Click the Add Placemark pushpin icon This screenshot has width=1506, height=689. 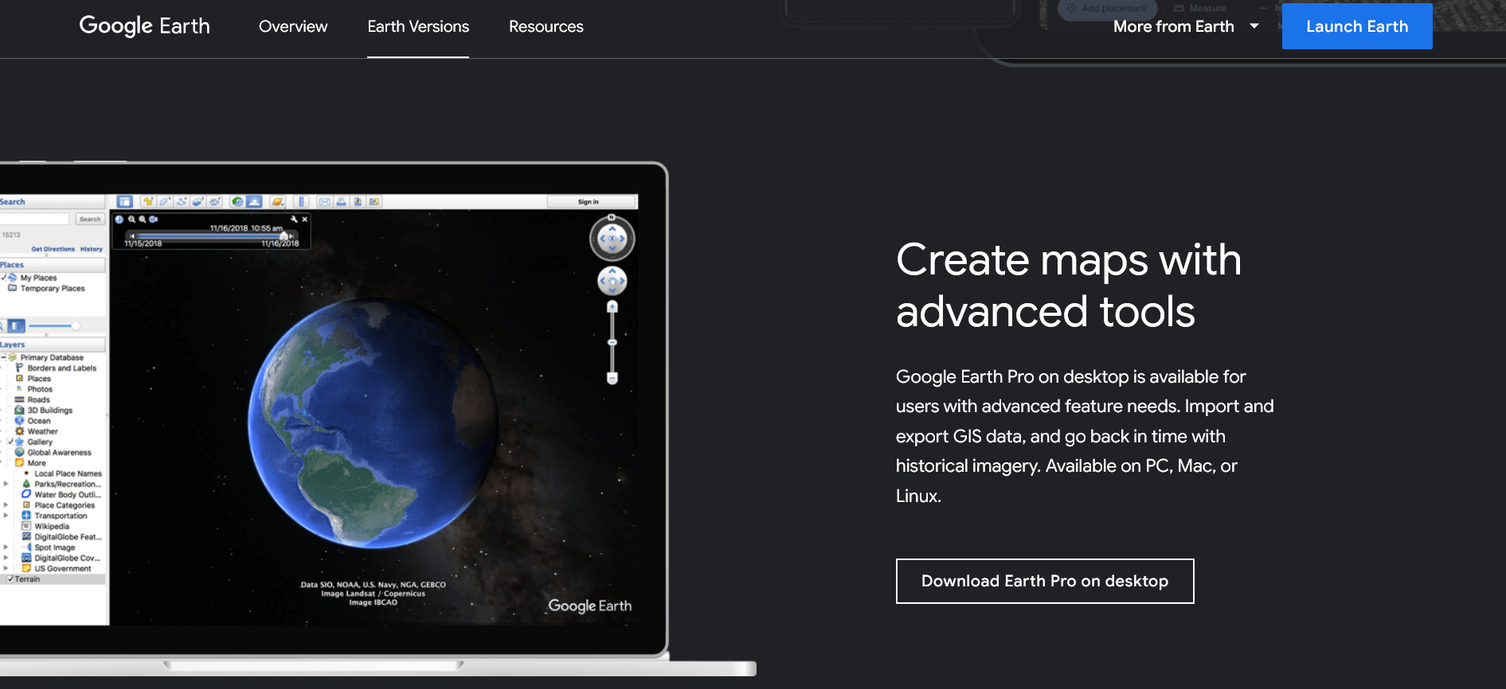[x=148, y=202]
